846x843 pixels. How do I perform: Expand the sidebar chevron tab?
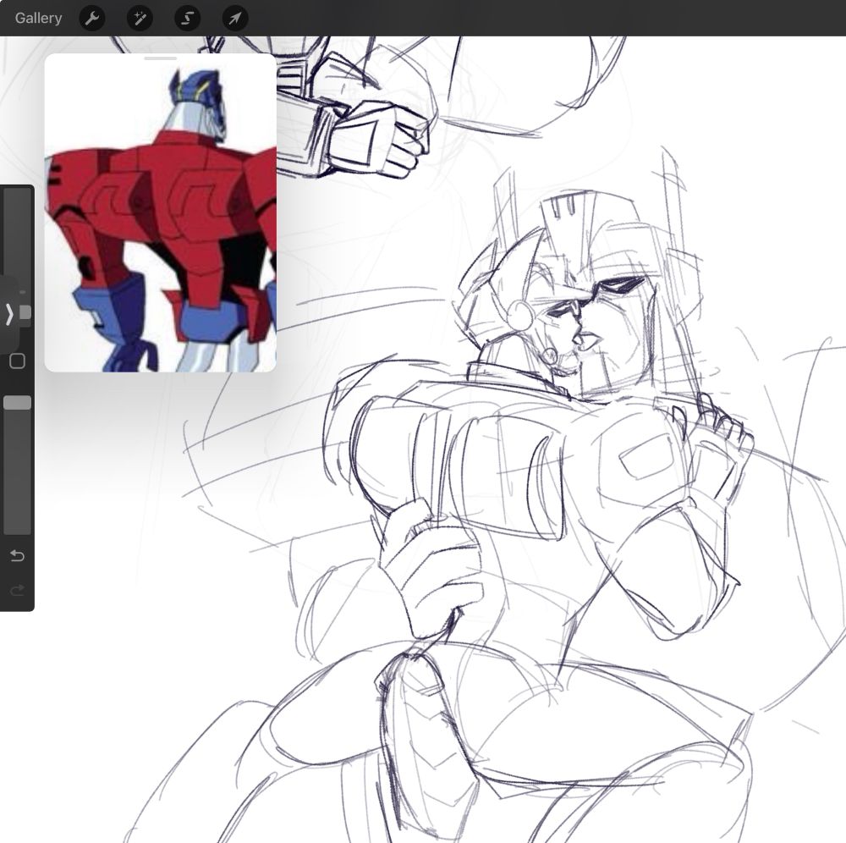[x=8, y=313]
